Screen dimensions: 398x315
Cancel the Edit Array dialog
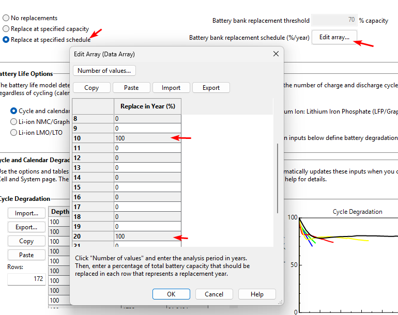(x=214, y=294)
